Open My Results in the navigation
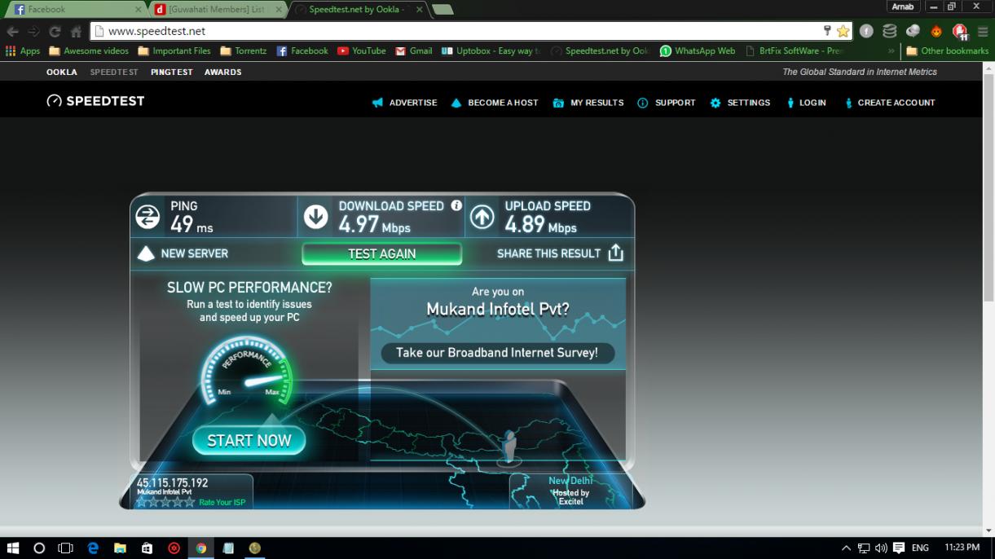Viewport: 995px width, 559px height. [588, 103]
